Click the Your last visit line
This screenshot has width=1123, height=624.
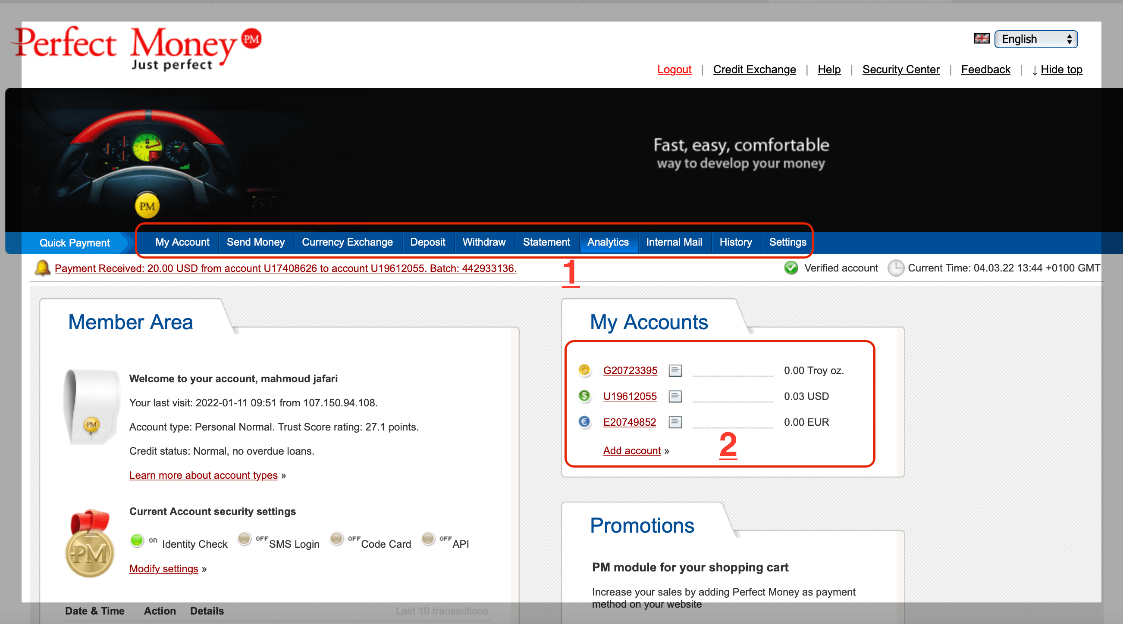253,402
